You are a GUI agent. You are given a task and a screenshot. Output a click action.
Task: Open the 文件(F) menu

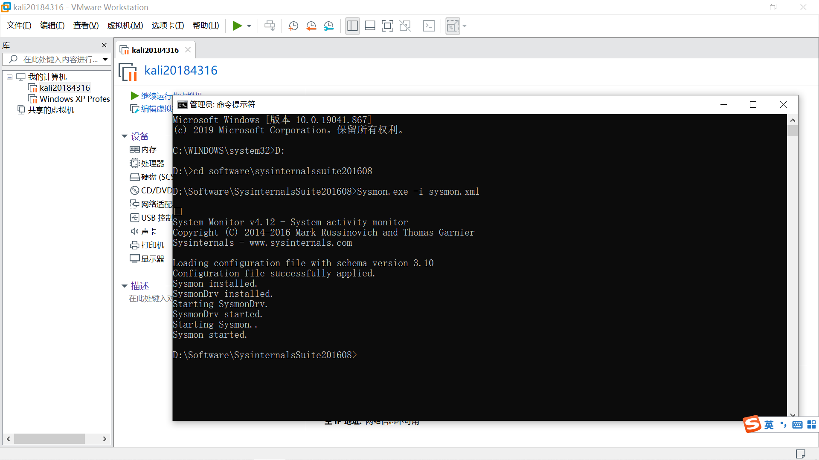(19, 26)
